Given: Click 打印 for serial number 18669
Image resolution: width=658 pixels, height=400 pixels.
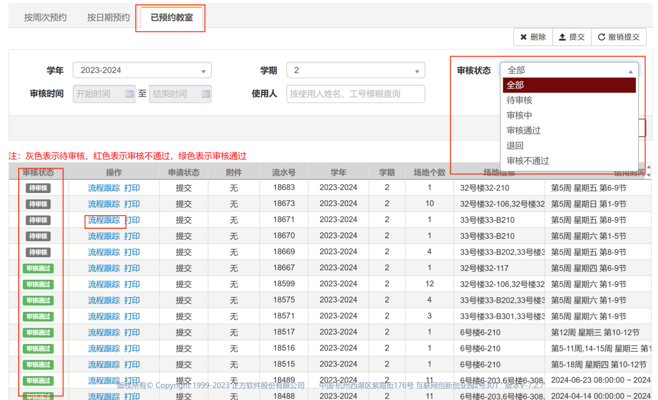Looking at the screenshot, I should pos(132,252).
